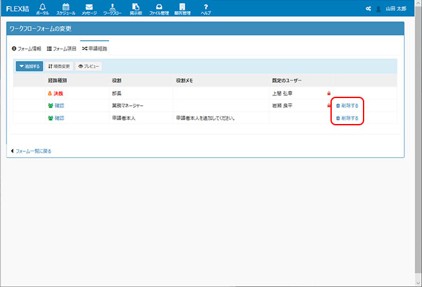Click the user name 山田 太郎

396,9
